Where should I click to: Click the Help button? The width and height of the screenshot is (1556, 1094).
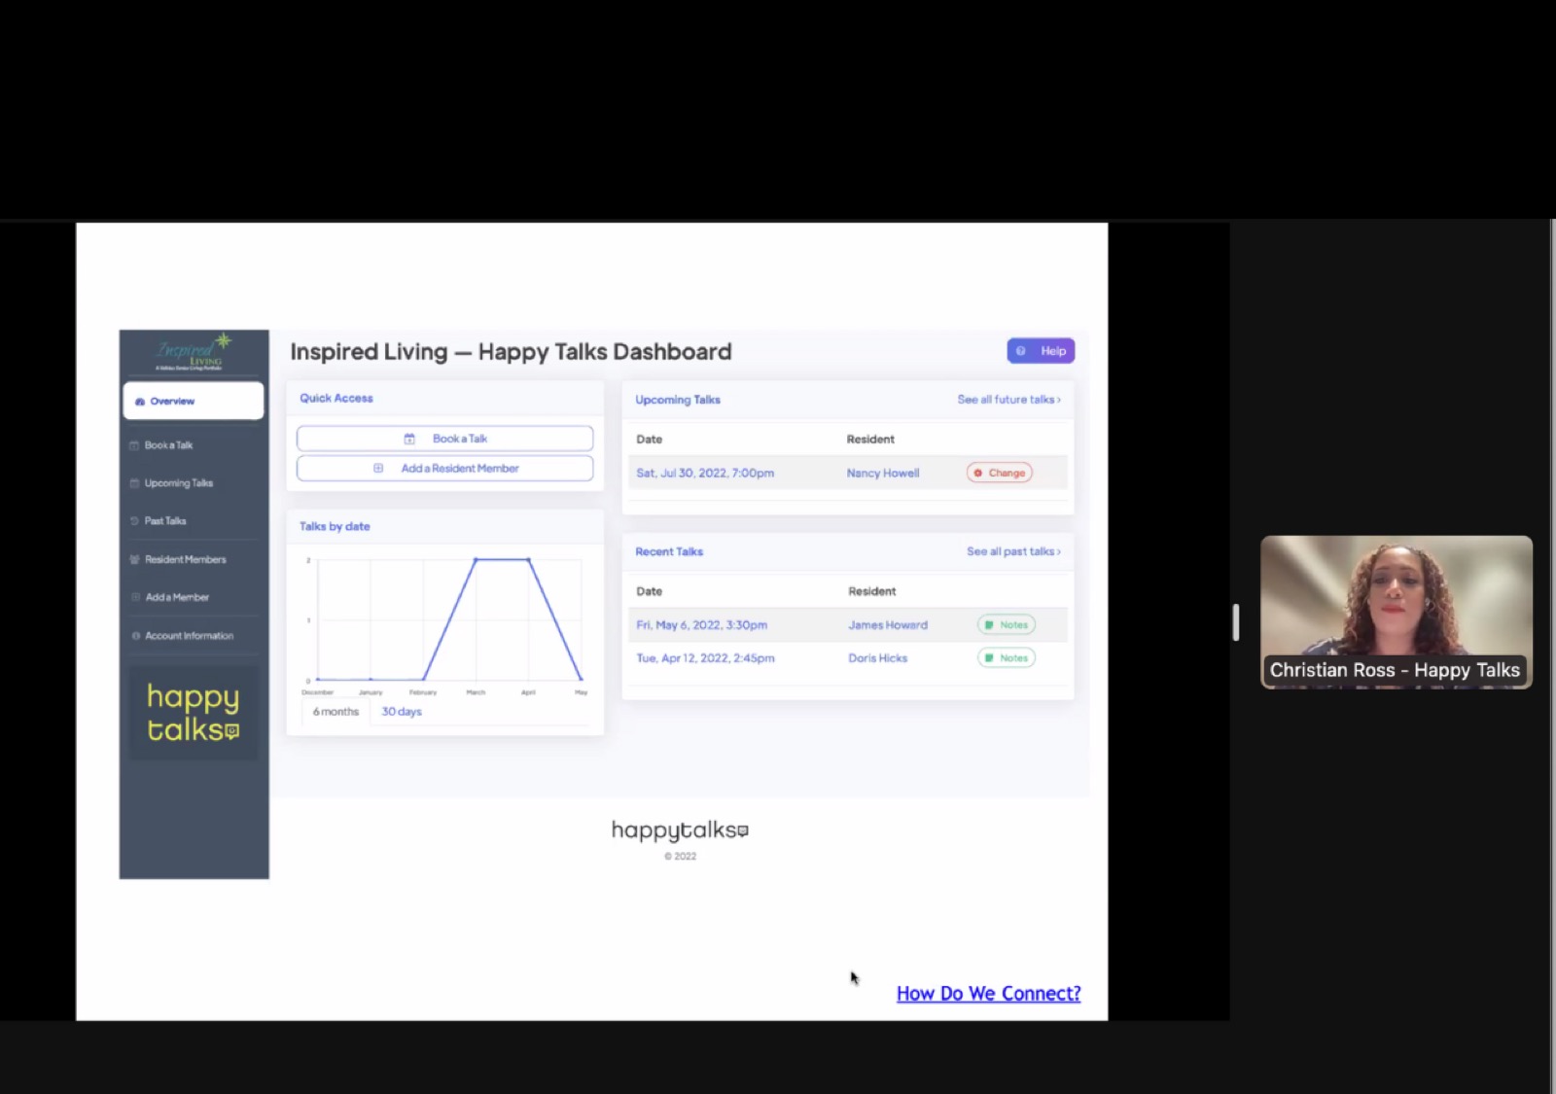(x=1041, y=351)
